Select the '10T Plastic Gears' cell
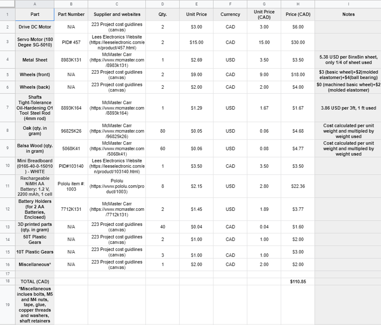Image resolution: width=381 pixels, height=325 pixels. pyautogui.click(x=35, y=252)
